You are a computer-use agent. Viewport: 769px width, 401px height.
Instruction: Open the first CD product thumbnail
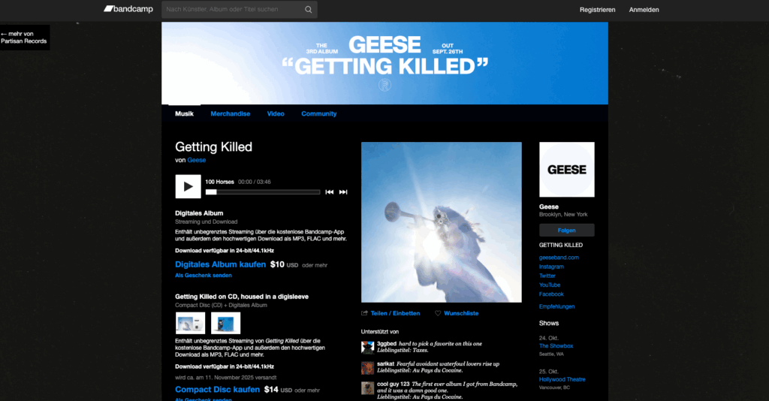[x=190, y=323]
